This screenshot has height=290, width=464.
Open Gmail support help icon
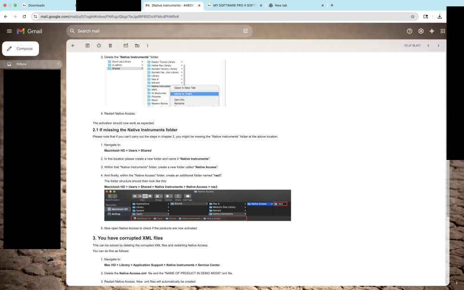(x=409, y=31)
